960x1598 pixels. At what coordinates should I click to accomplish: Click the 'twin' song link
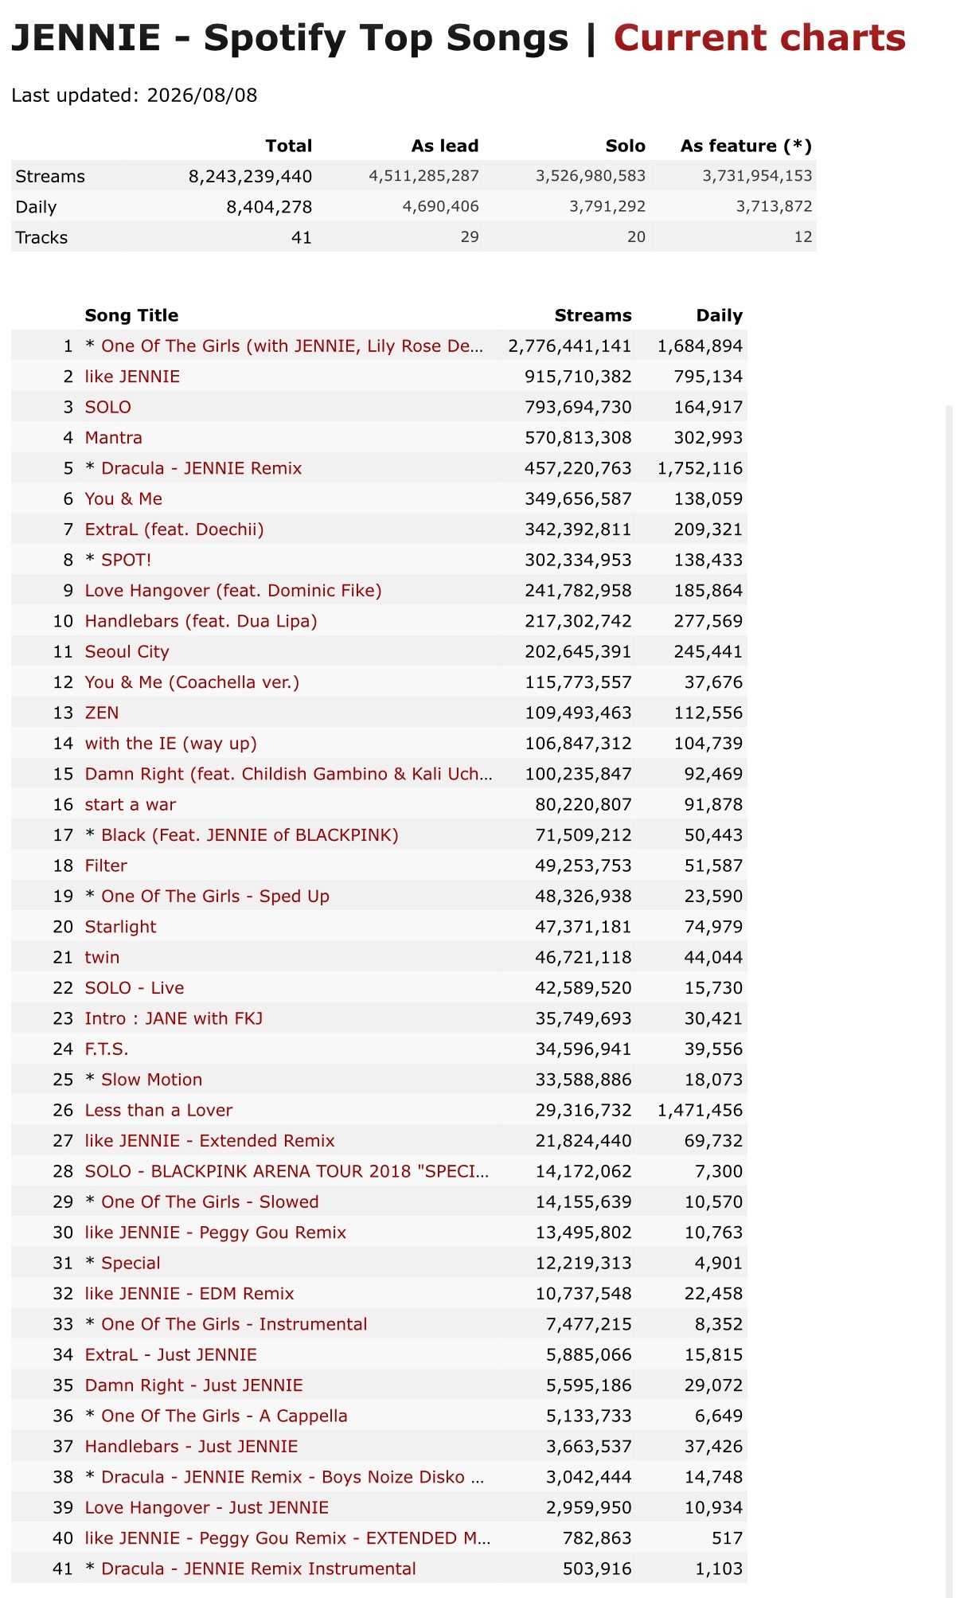103,957
